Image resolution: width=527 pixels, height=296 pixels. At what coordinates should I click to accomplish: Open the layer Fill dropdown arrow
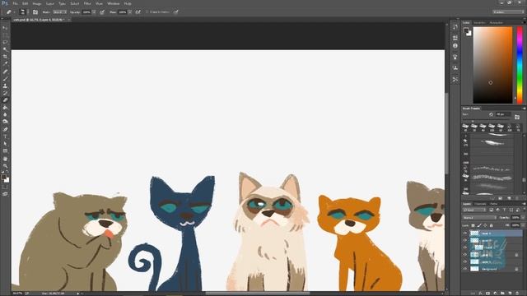point(523,225)
